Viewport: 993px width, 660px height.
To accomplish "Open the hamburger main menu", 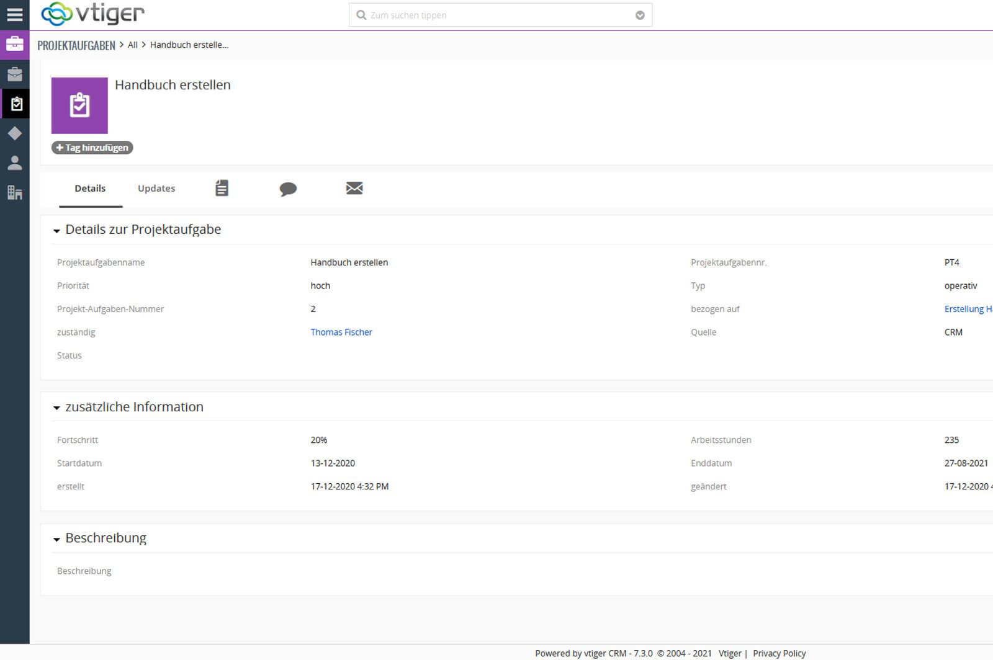I will click(x=14, y=14).
